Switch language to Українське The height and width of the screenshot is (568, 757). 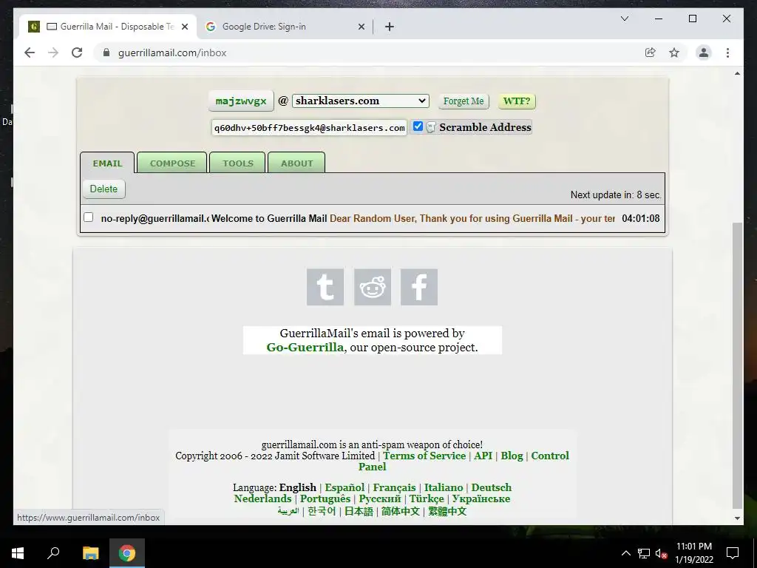481,498
